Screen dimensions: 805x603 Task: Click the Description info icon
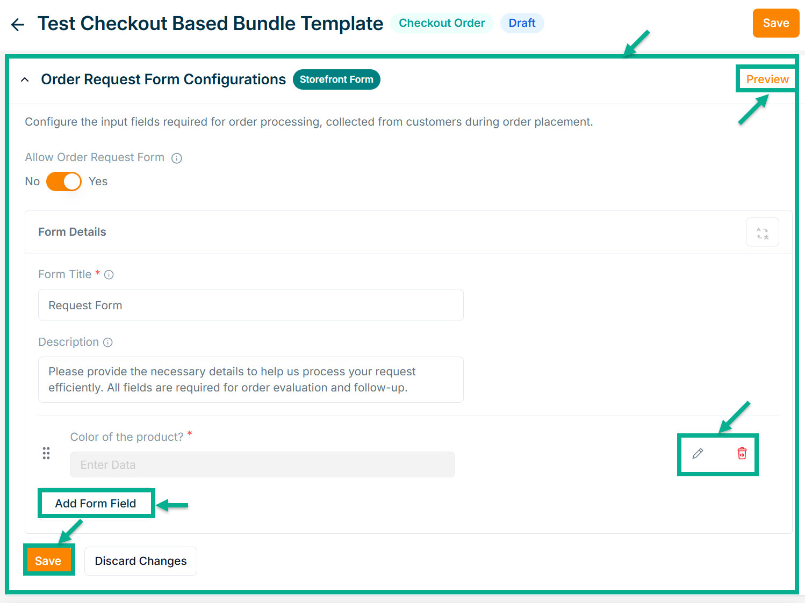click(x=108, y=343)
